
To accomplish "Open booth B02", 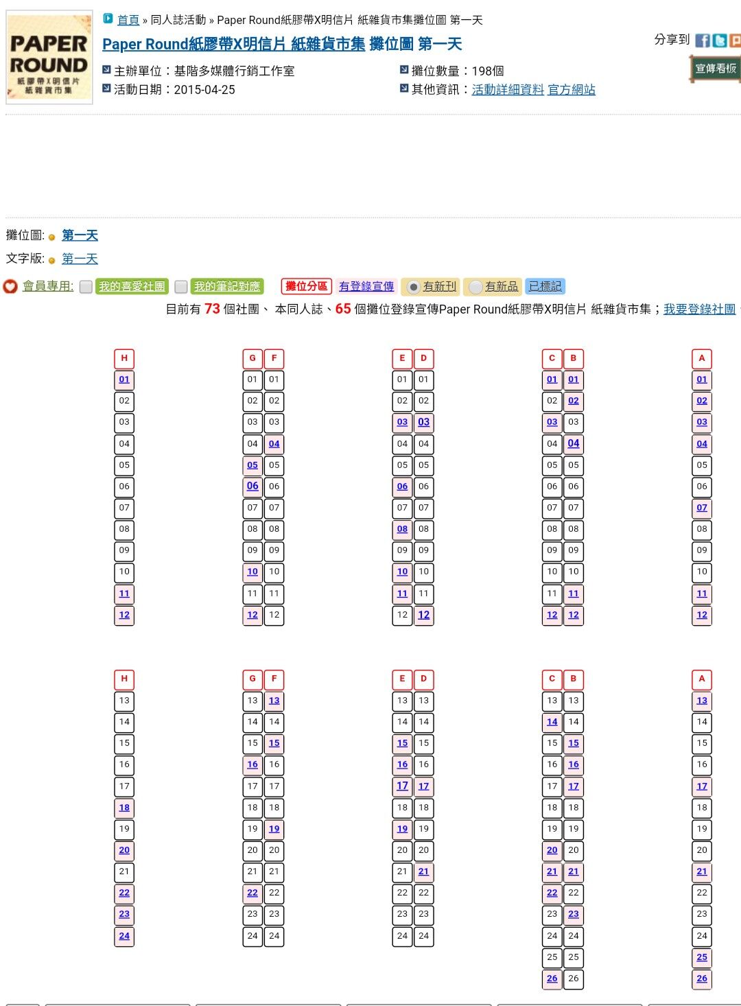I will 574,401.
